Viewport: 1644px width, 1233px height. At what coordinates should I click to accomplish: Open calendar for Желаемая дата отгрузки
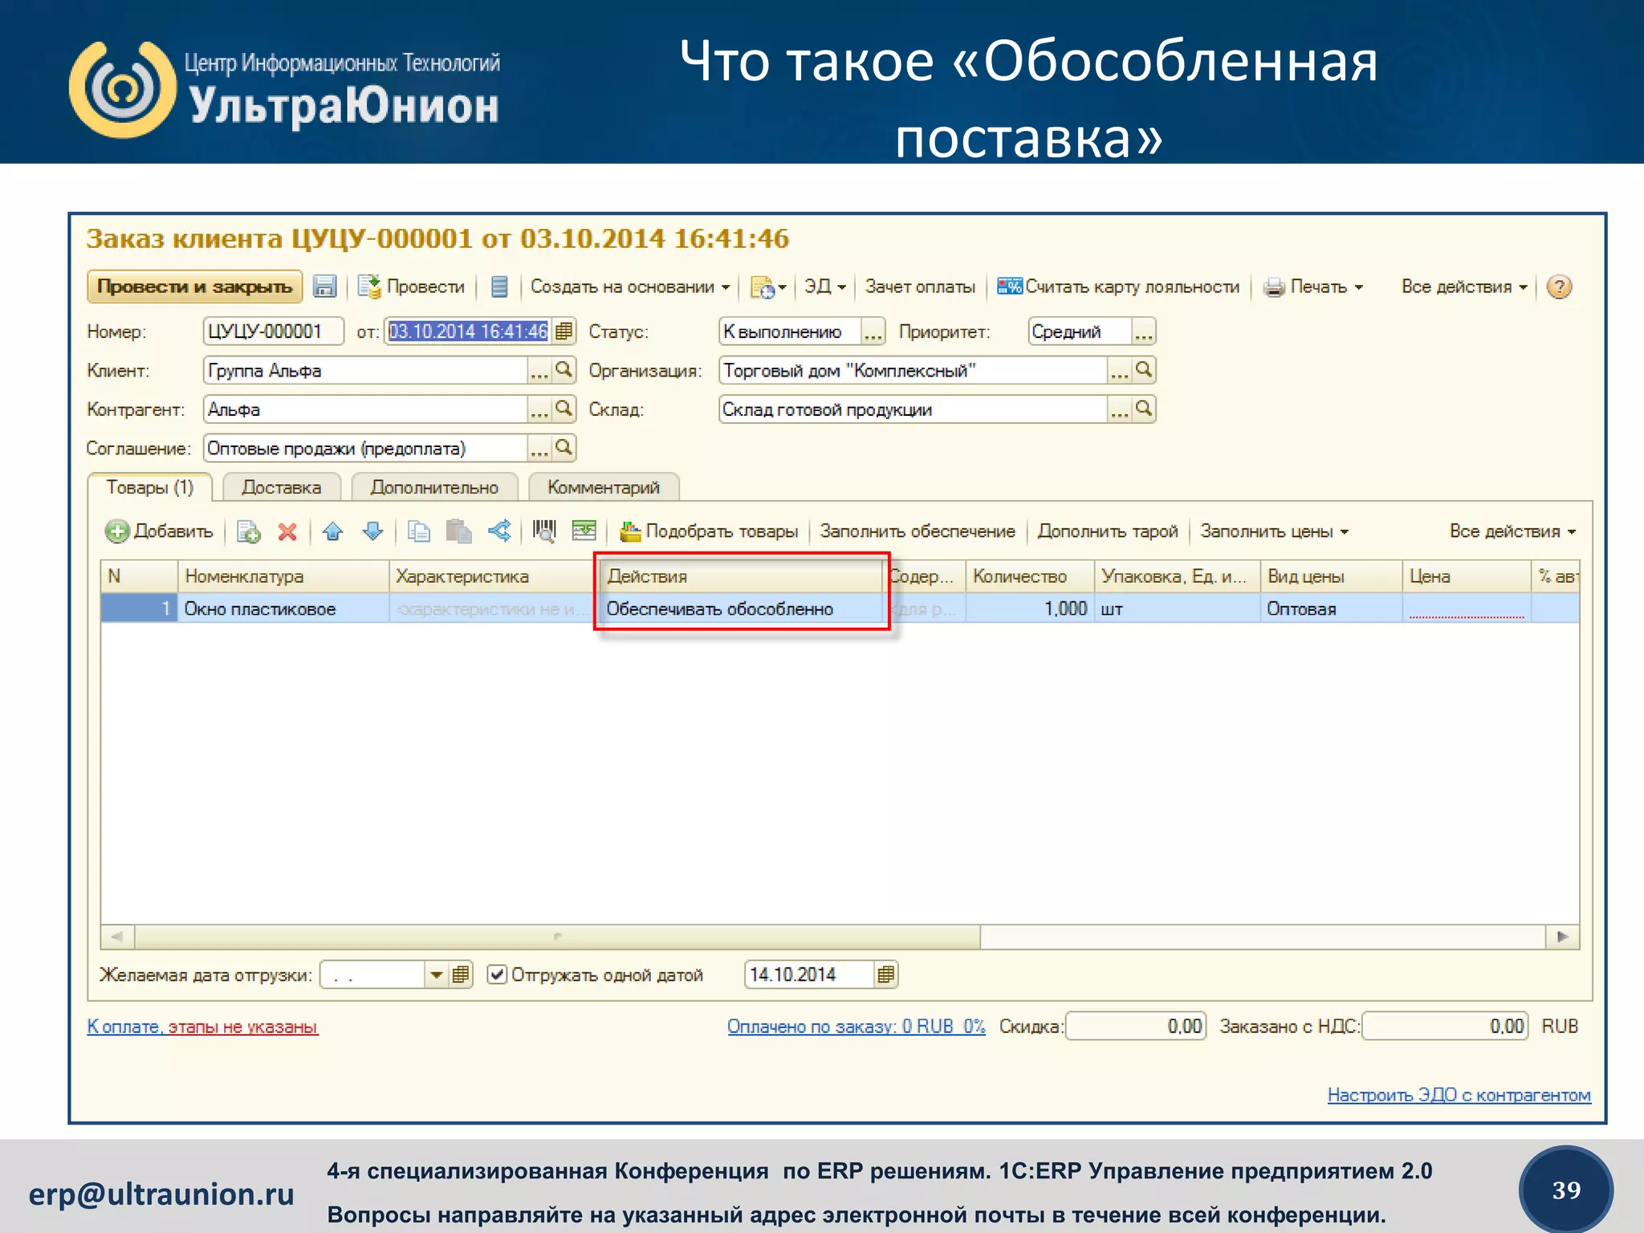pos(461,975)
